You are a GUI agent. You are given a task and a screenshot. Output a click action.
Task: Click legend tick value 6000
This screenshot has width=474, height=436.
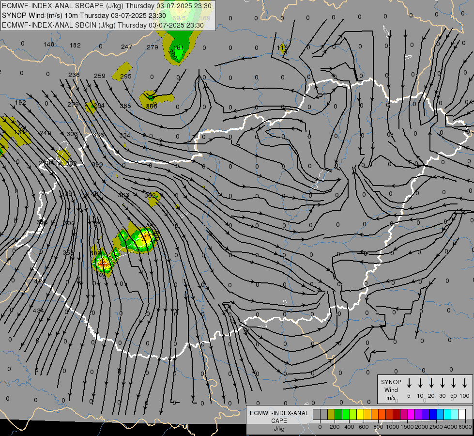click(x=465, y=427)
